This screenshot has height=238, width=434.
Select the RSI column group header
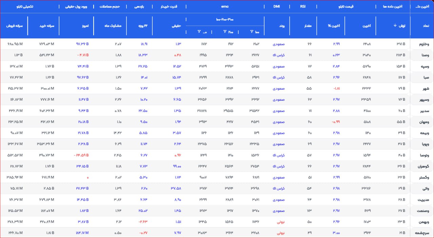[302, 6]
